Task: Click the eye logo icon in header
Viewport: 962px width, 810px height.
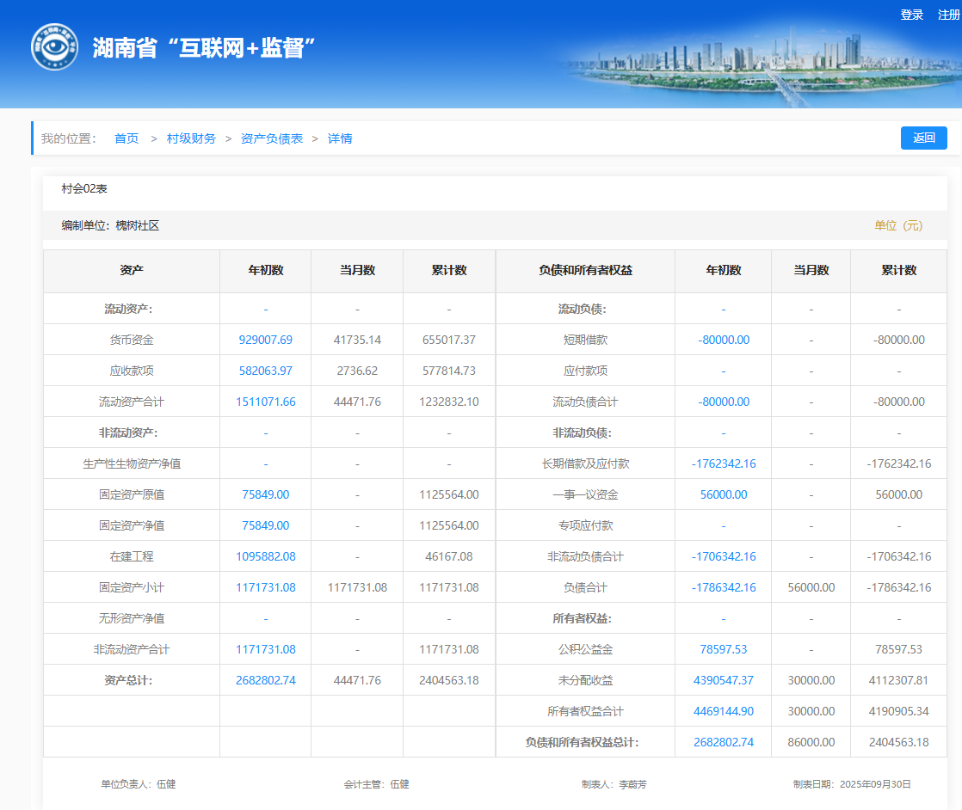Action: point(54,47)
